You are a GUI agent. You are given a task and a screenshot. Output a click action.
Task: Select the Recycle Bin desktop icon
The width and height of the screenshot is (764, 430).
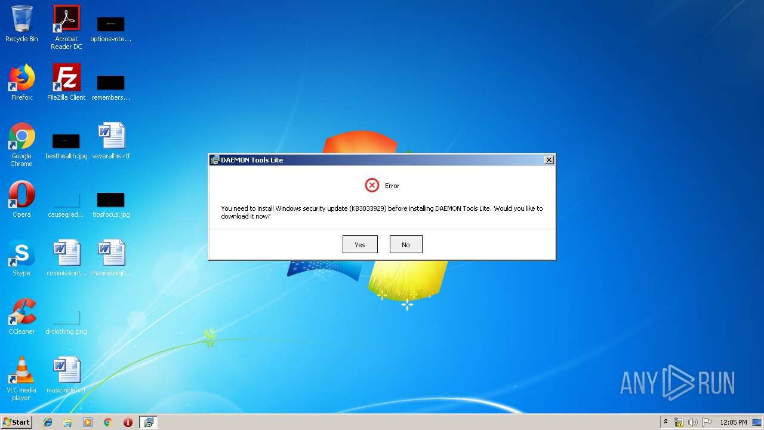[21, 24]
